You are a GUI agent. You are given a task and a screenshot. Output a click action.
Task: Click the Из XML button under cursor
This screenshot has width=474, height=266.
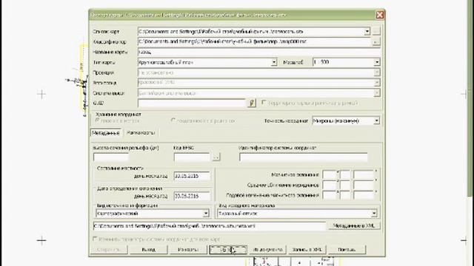tap(228, 250)
